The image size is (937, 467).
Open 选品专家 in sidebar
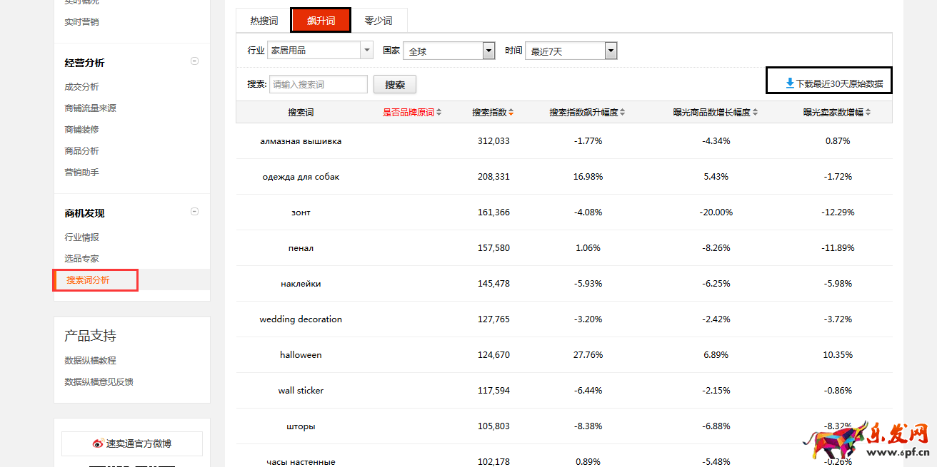point(81,259)
